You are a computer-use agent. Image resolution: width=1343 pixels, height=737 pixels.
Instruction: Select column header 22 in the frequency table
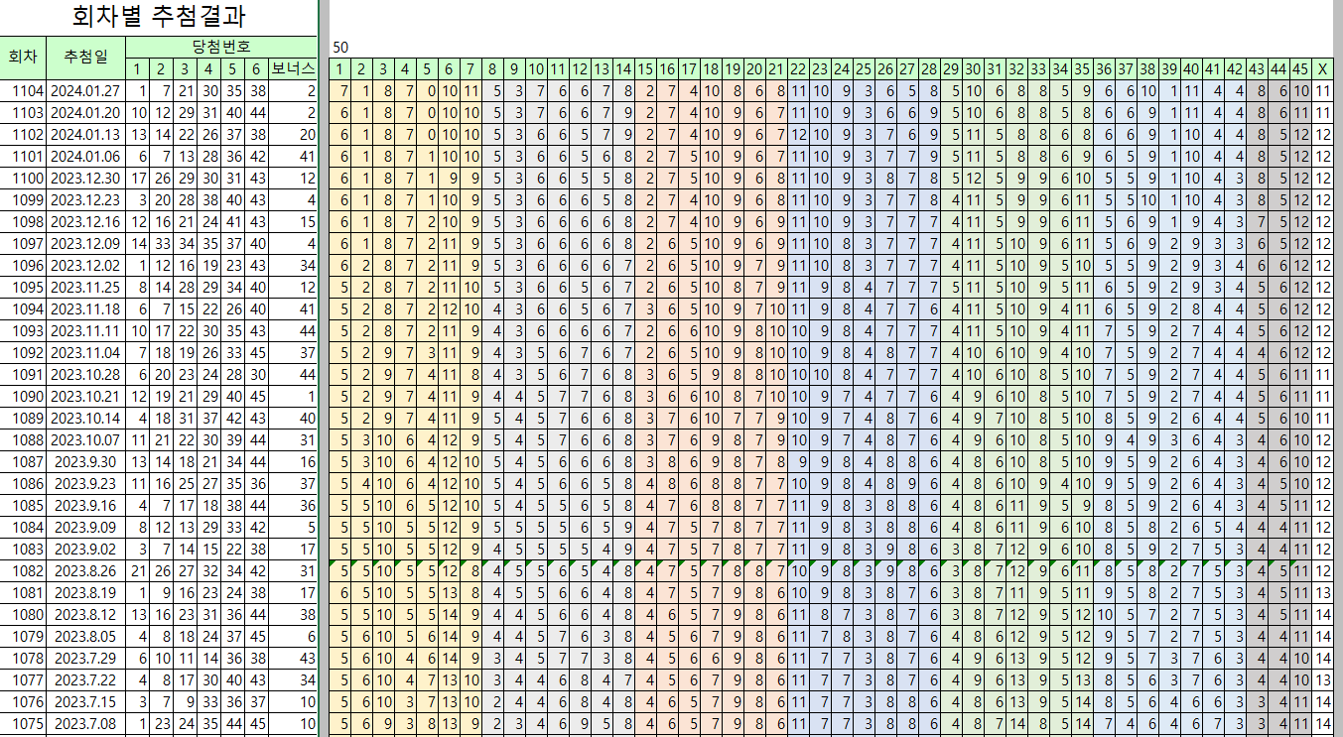798,68
